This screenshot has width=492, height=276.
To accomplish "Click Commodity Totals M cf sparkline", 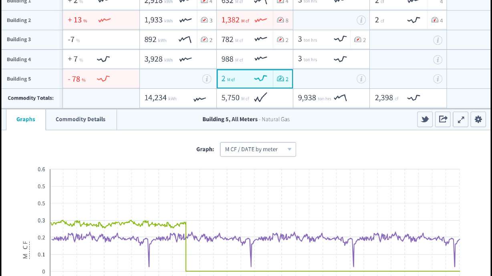I will click(260, 97).
